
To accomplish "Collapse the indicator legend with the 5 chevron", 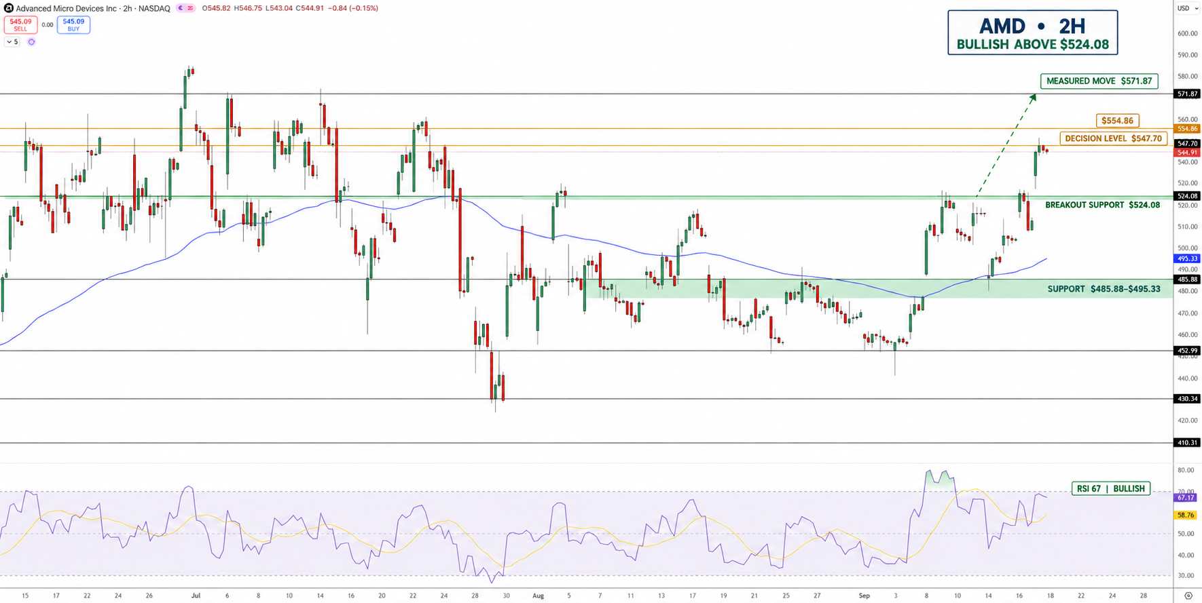I will pyautogui.click(x=12, y=42).
